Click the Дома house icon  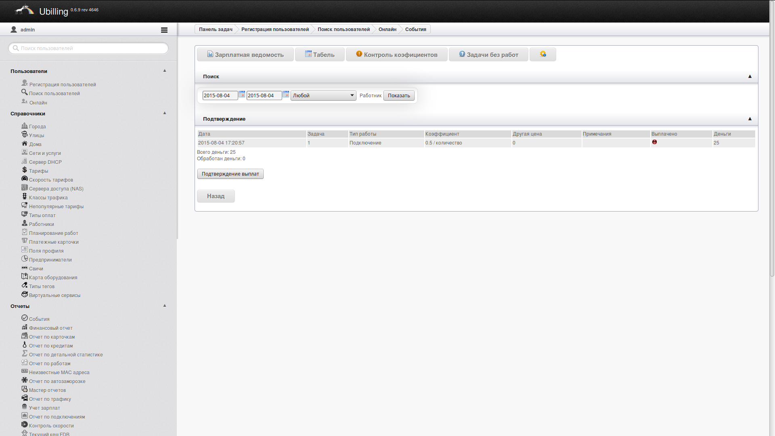(x=25, y=143)
